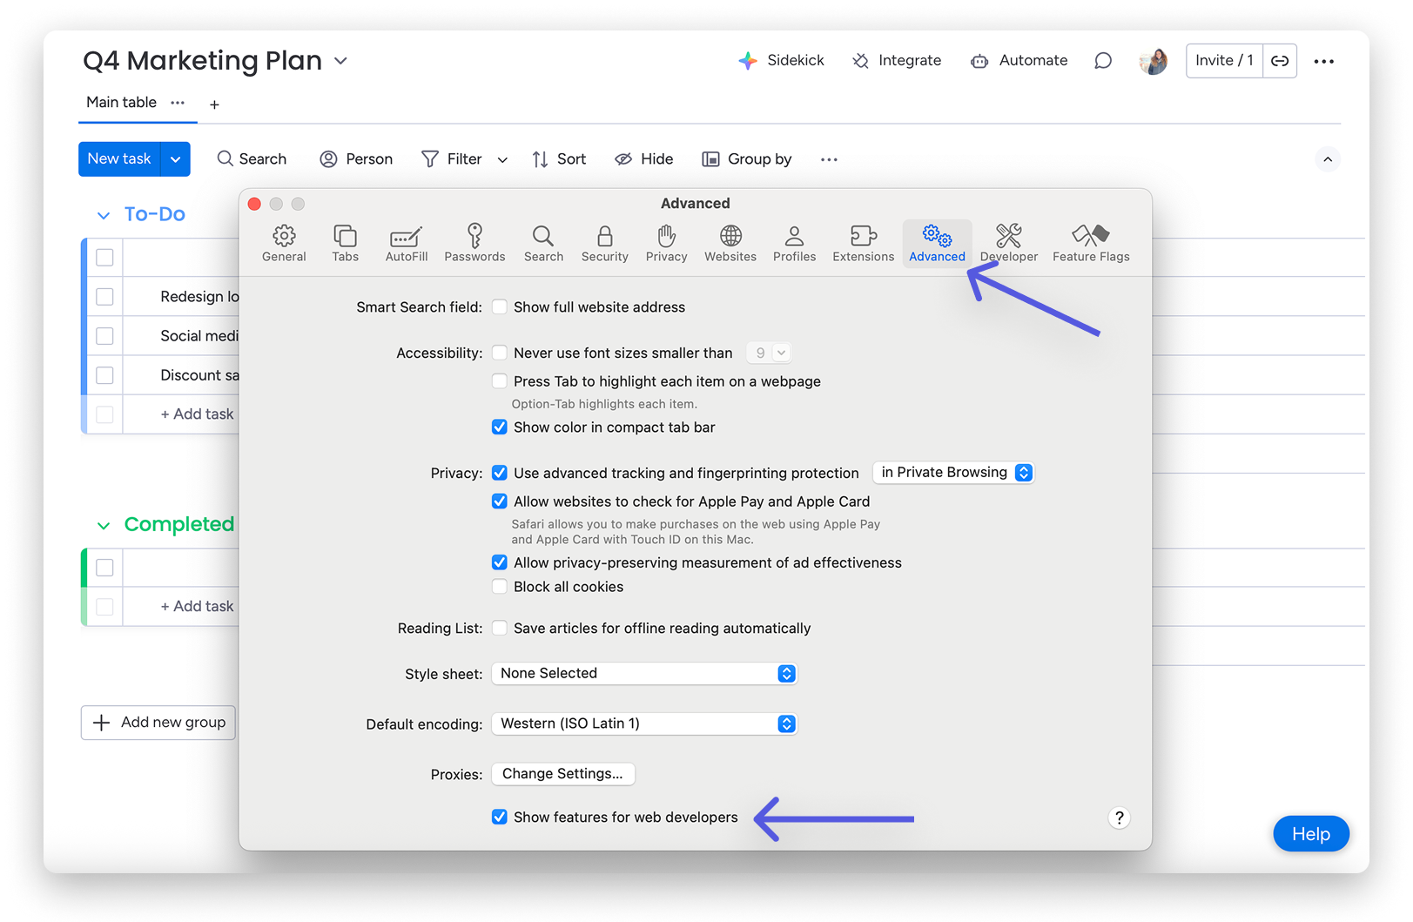The width and height of the screenshot is (1413, 922).
Task: Open the Style sheet dropdown
Action: click(644, 674)
